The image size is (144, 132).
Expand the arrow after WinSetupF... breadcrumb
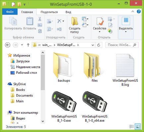(78, 45)
